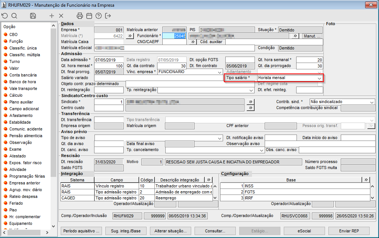Click the Configuração table scroll down arrow
The width and height of the screenshot is (379, 238).
pyautogui.click(x=373, y=198)
